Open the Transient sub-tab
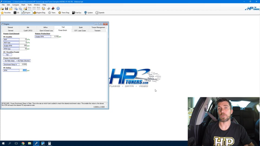The width and height of the screenshot is (260, 146). [97, 31]
